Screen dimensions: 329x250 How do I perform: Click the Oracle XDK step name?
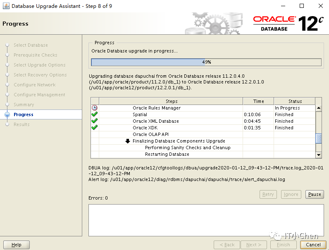(145, 128)
